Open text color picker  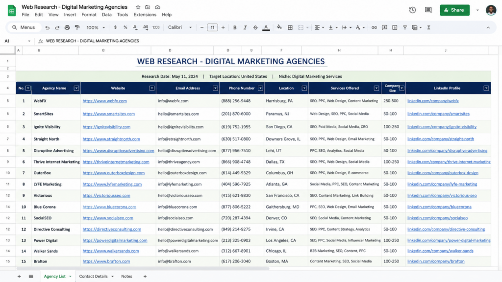click(x=266, y=27)
